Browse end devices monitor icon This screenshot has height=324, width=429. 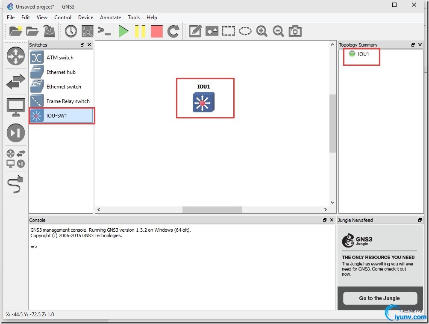[x=16, y=107]
